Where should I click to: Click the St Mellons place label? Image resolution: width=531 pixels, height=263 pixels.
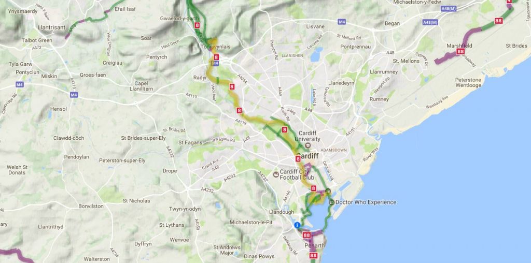(x=406, y=61)
